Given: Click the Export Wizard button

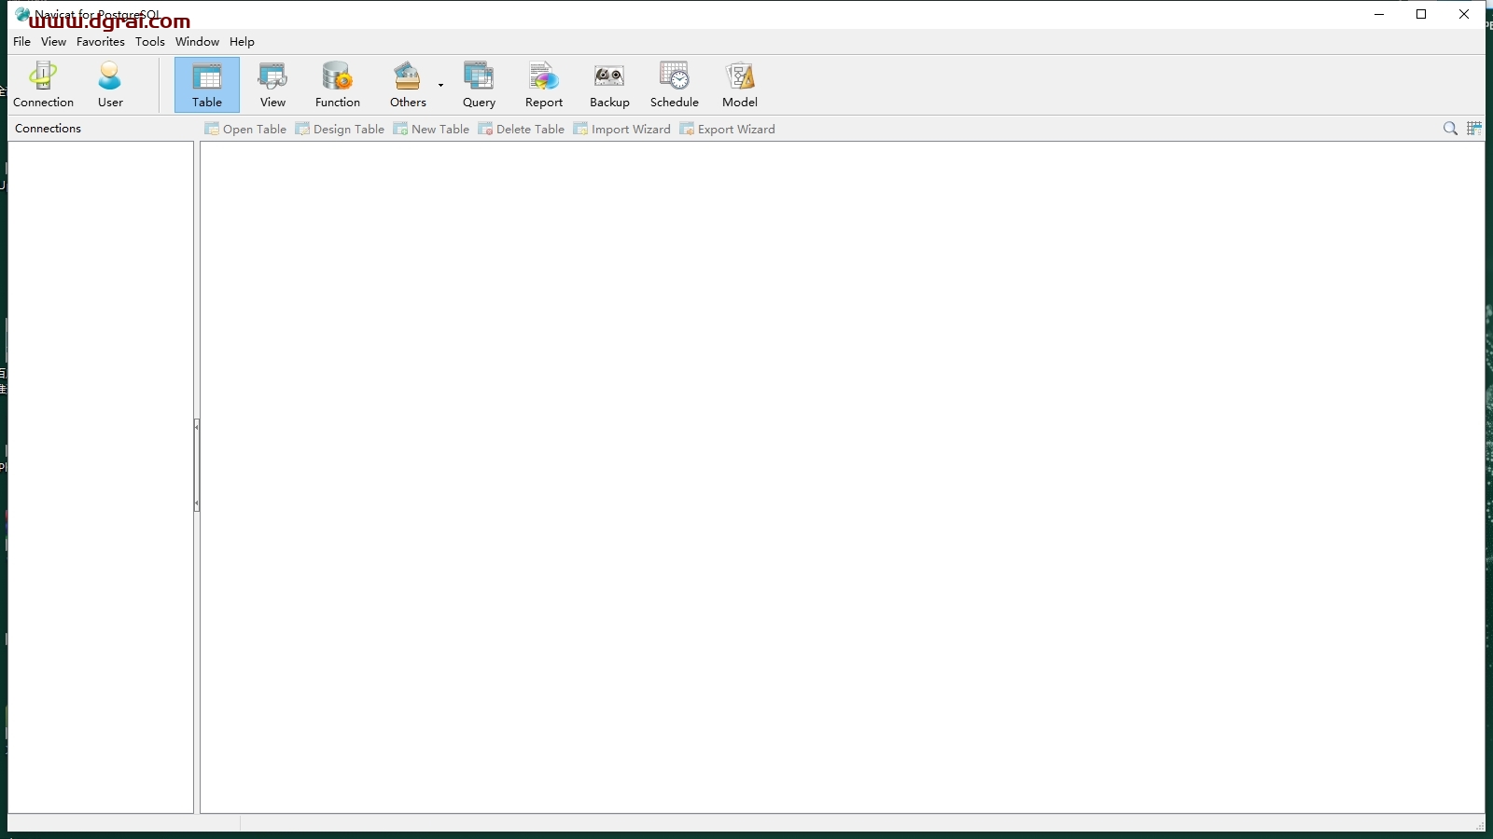Looking at the screenshot, I should pos(727,130).
